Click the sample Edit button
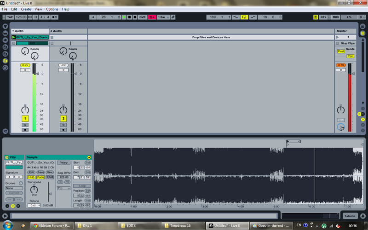This screenshot has width=368, height=230. (x=31, y=172)
